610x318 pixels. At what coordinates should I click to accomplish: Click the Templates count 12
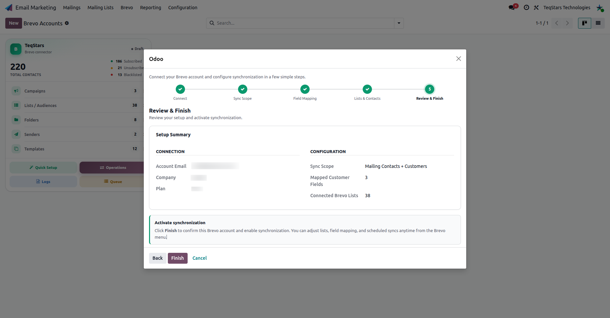point(135,149)
